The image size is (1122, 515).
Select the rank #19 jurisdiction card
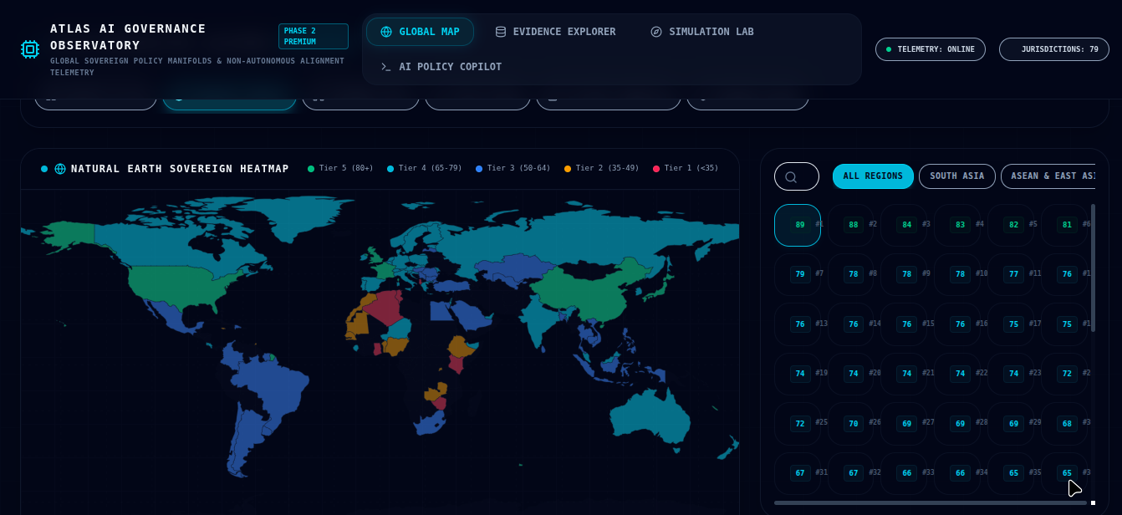point(798,374)
